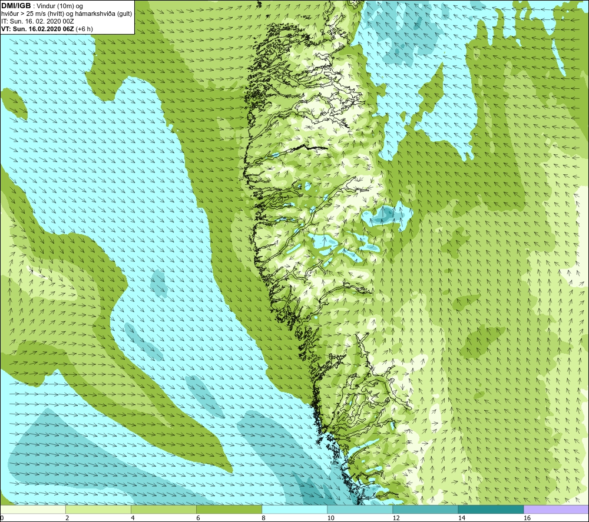Screen dimensions: 589x522
Task: Click the legend tick label '2'
Action: pyautogui.click(x=67, y=518)
